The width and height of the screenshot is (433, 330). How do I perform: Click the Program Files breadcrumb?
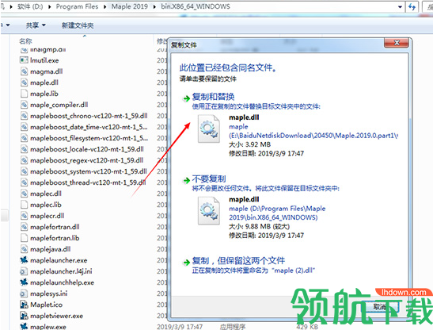77,6
